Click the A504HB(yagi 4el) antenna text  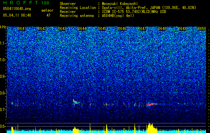[118, 16]
